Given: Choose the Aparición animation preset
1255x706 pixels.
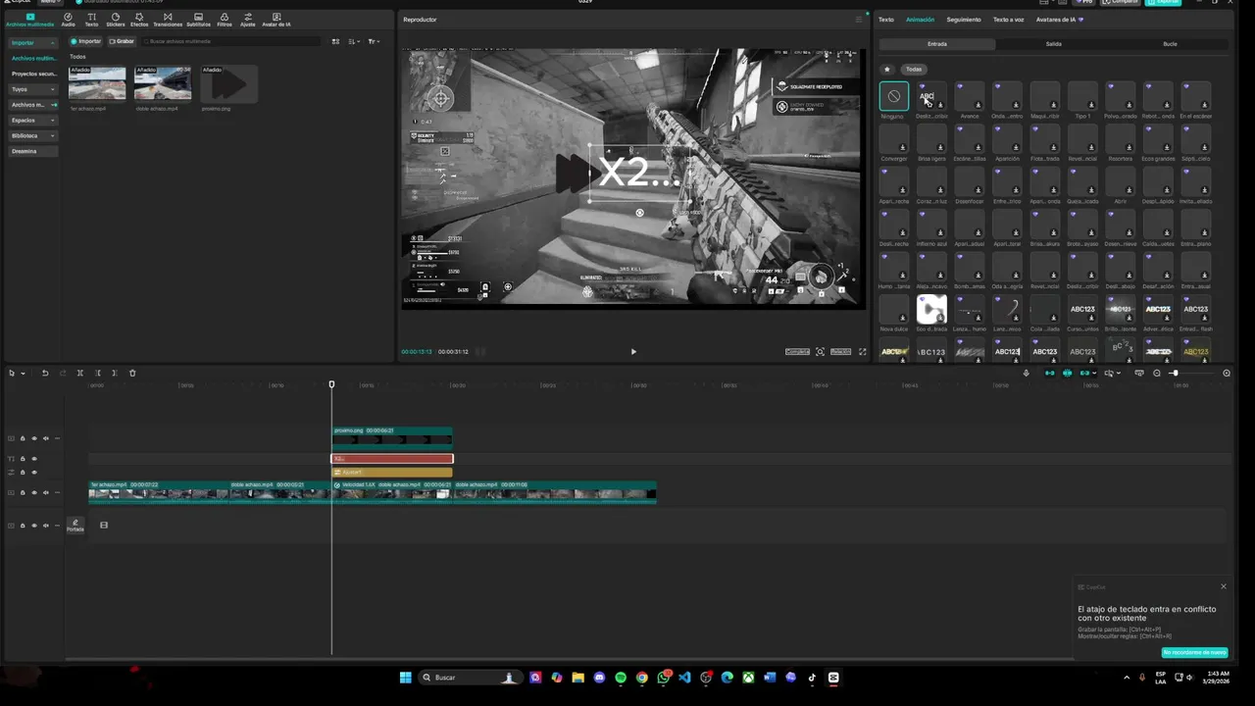Looking at the screenshot, I should (x=1007, y=139).
